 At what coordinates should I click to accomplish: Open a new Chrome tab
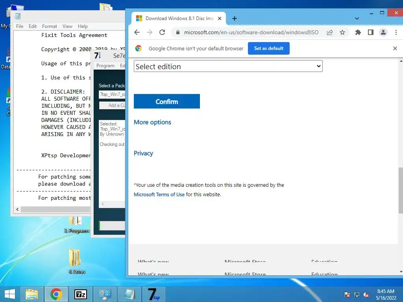click(x=235, y=18)
